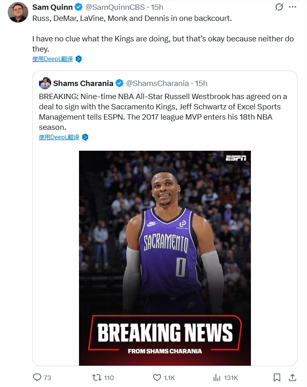Screen dimensions: 307x387
Task: Open the ESPN Breaking News image
Action: (165, 258)
